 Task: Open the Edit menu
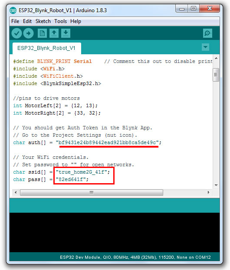(x=27, y=21)
